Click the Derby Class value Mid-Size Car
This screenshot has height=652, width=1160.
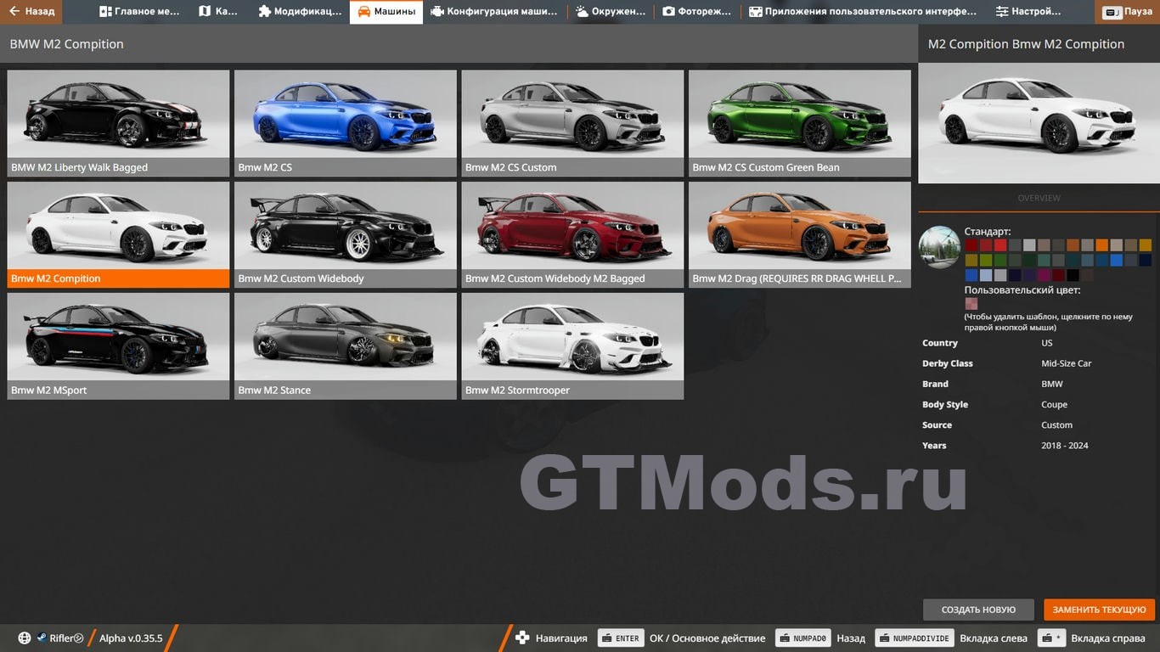1067,363
